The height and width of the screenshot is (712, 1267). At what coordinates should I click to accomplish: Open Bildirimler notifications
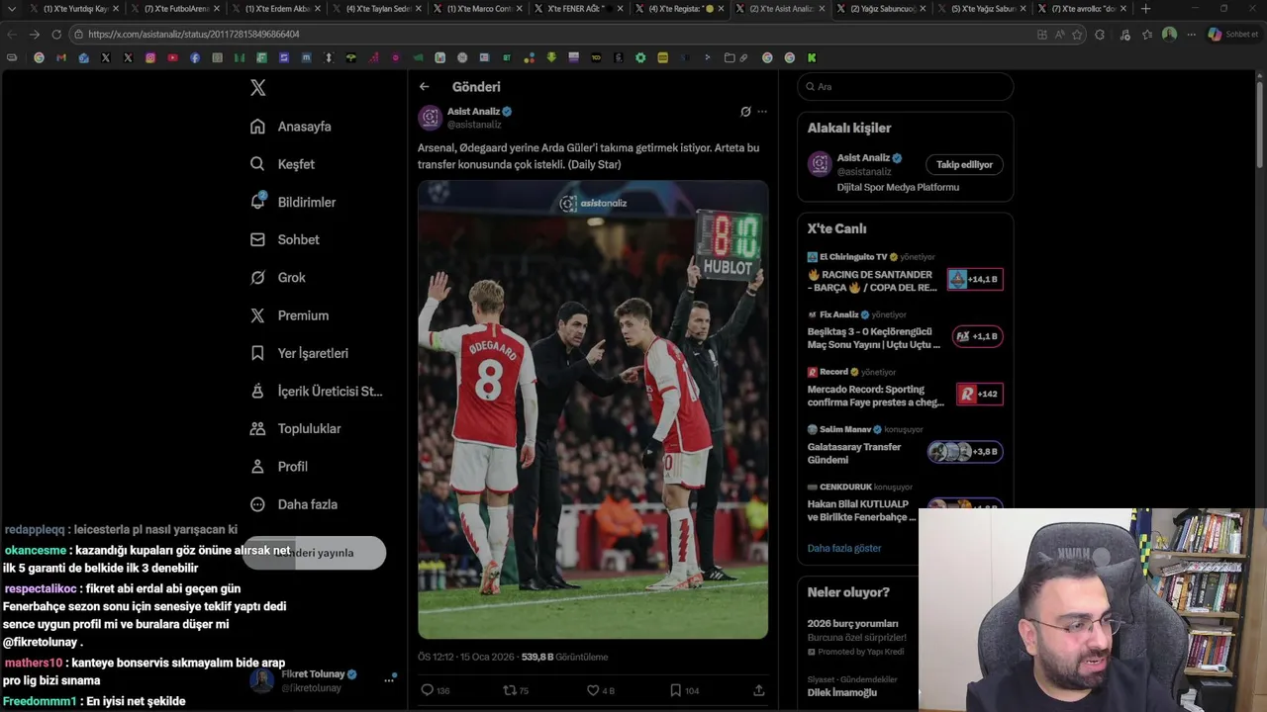293,202
